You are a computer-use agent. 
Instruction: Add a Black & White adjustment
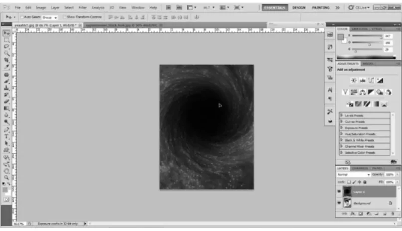(371, 92)
